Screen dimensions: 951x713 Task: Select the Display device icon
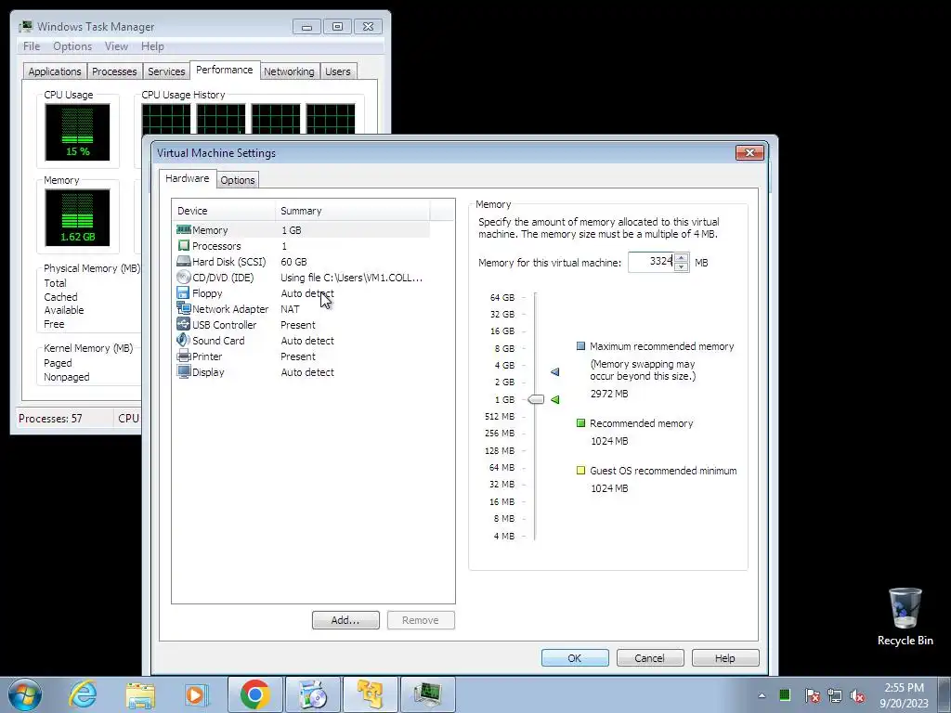(x=183, y=371)
